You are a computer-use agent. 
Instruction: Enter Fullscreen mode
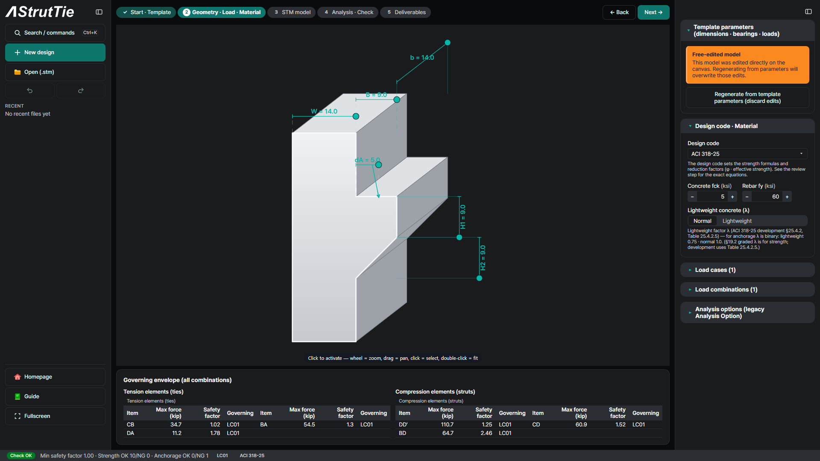[x=55, y=416]
